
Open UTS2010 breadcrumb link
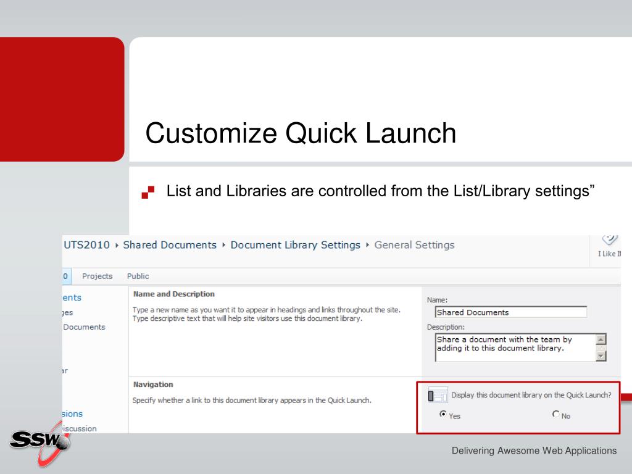(x=86, y=245)
